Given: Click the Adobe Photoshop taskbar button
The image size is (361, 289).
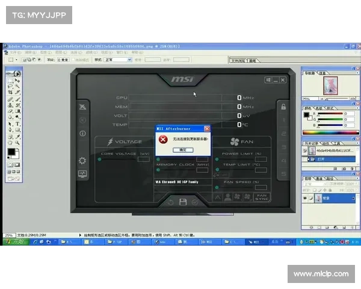Looking at the screenshot, I should click(162, 242).
